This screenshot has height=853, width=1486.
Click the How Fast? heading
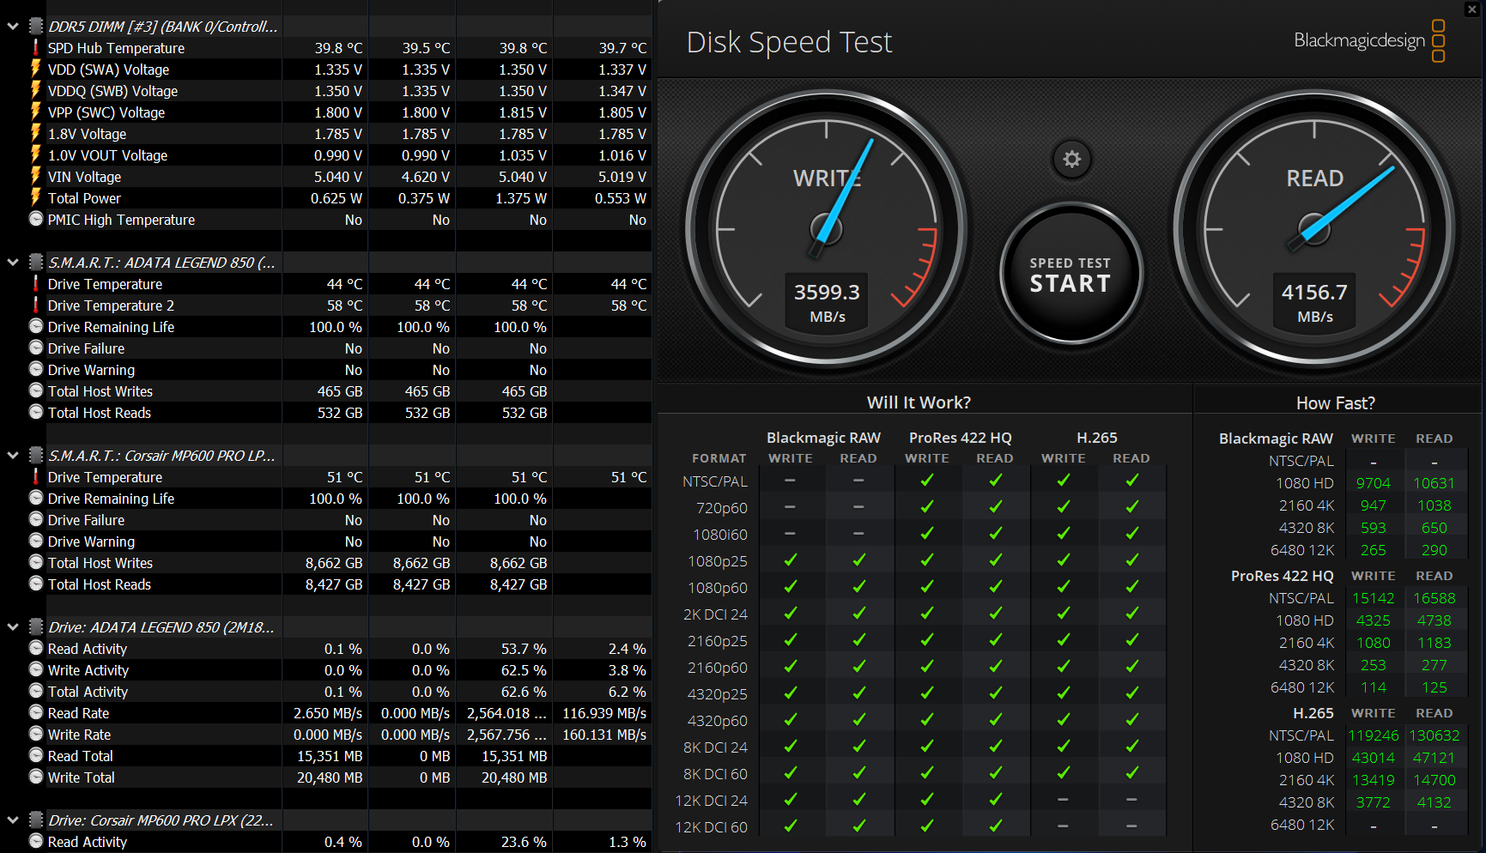(1336, 402)
